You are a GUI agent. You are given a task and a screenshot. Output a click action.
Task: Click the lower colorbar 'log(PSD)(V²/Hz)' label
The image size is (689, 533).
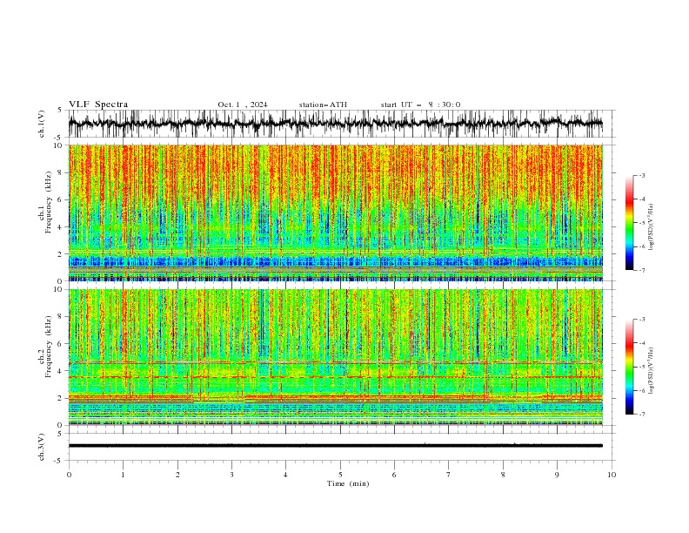[x=652, y=370]
